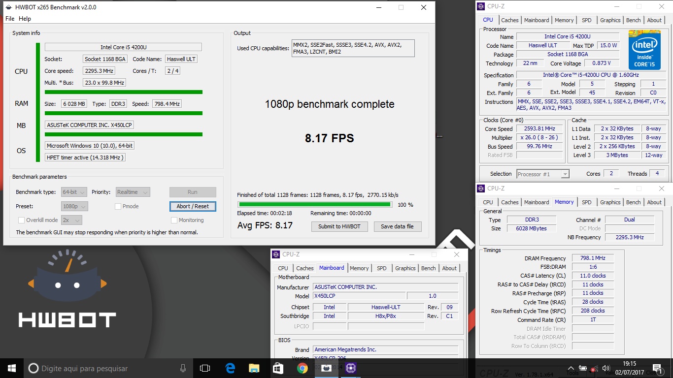Click NB Frequency 2295.3 MHz value
The image size is (673, 378).
(630, 237)
